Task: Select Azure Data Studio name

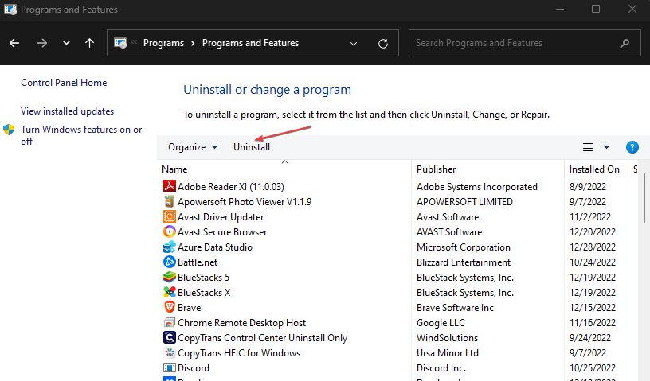Action: 215,247
